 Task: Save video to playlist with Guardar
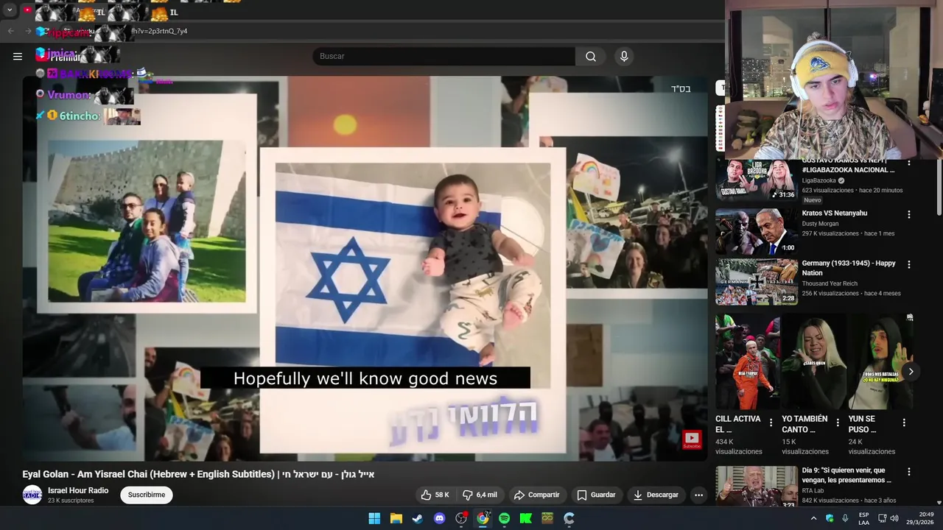click(596, 495)
